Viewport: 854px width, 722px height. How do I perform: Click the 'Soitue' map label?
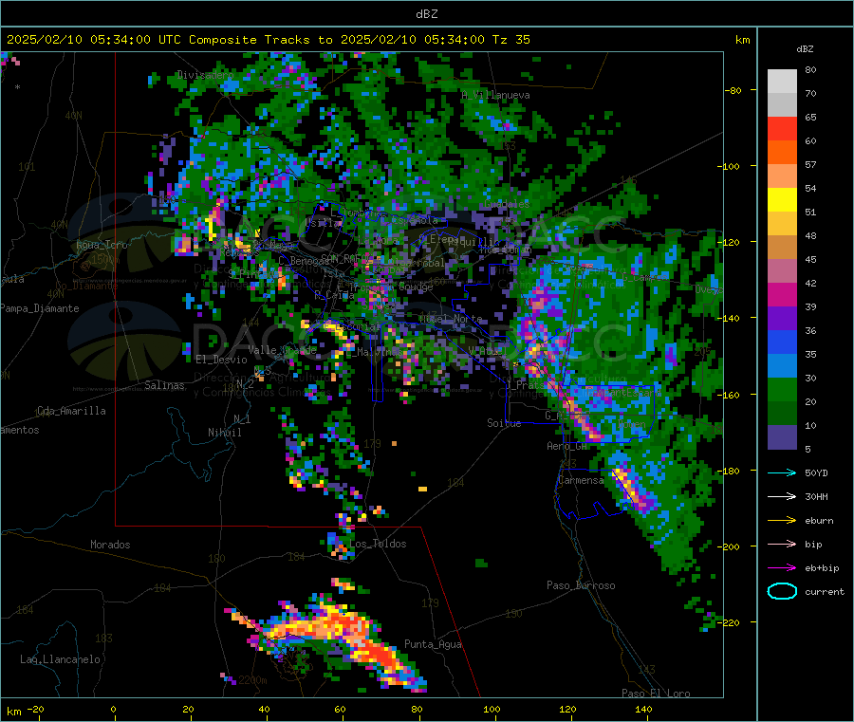pyautogui.click(x=504, y=423)
